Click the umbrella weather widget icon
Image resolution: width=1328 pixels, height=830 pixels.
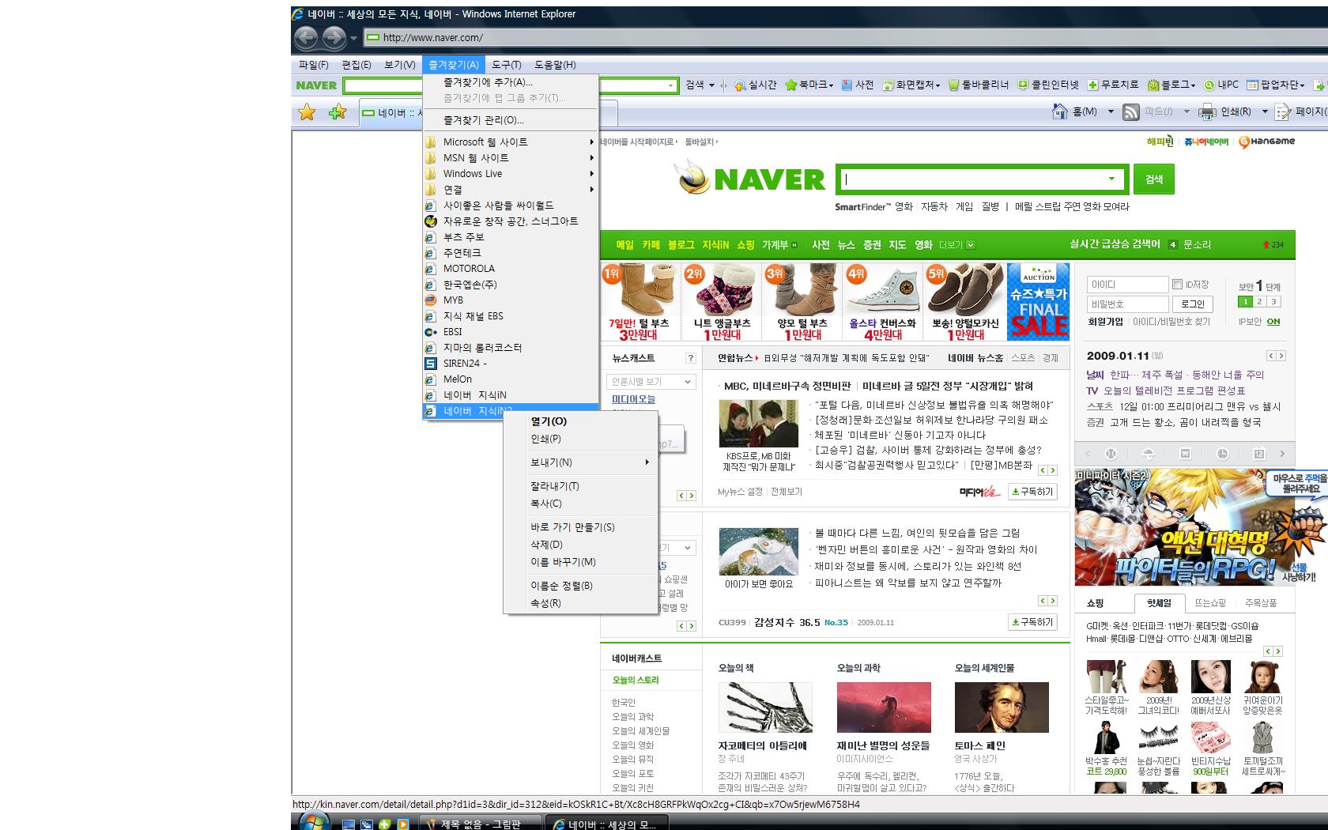(x=1148, y=454)
